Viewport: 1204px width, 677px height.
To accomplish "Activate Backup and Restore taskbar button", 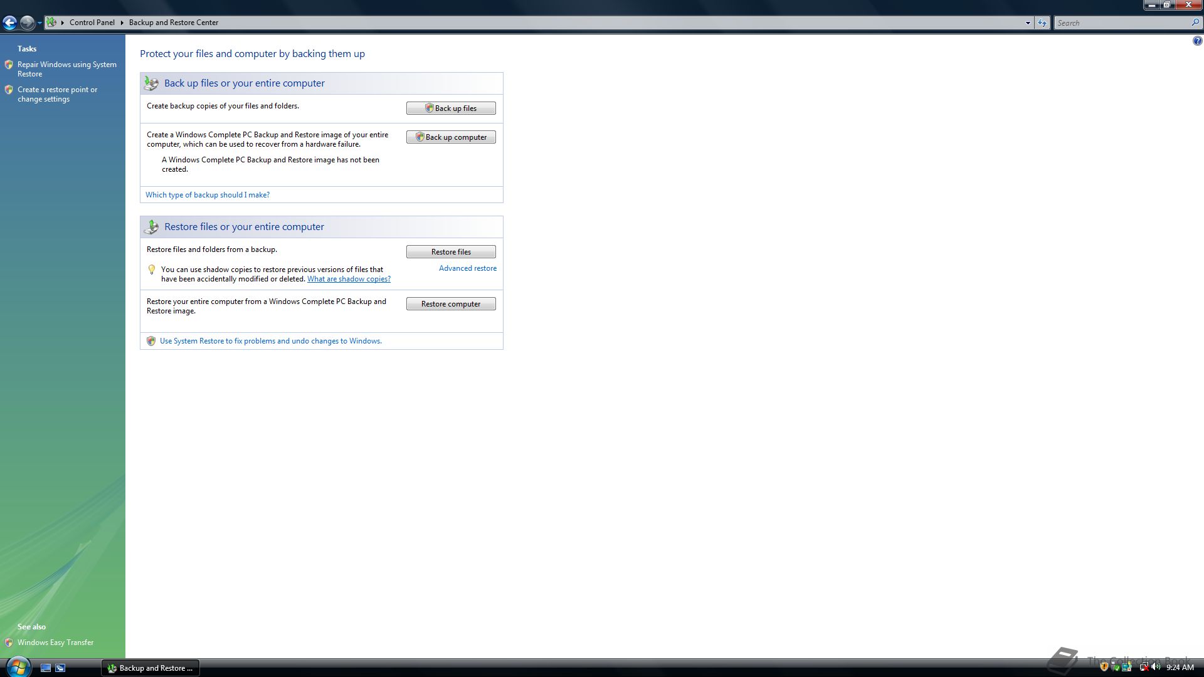I will pyautogui.click(x=150, y=668).
